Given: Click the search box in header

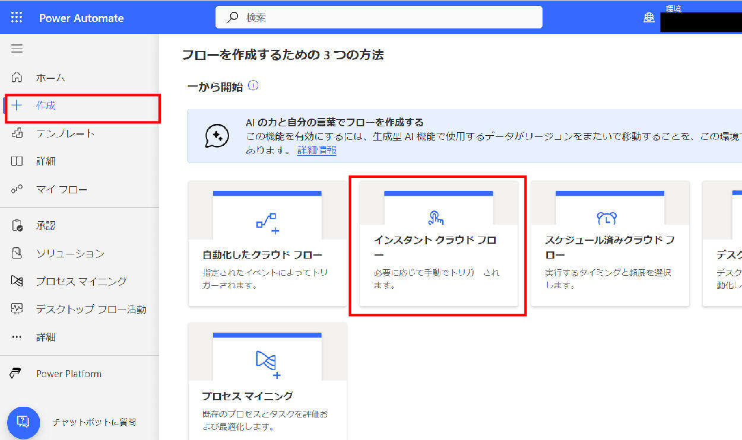Looking at the screenshot, I should [379, 17].
